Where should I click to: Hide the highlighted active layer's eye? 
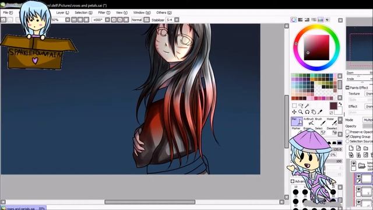(x=358, y=176)
